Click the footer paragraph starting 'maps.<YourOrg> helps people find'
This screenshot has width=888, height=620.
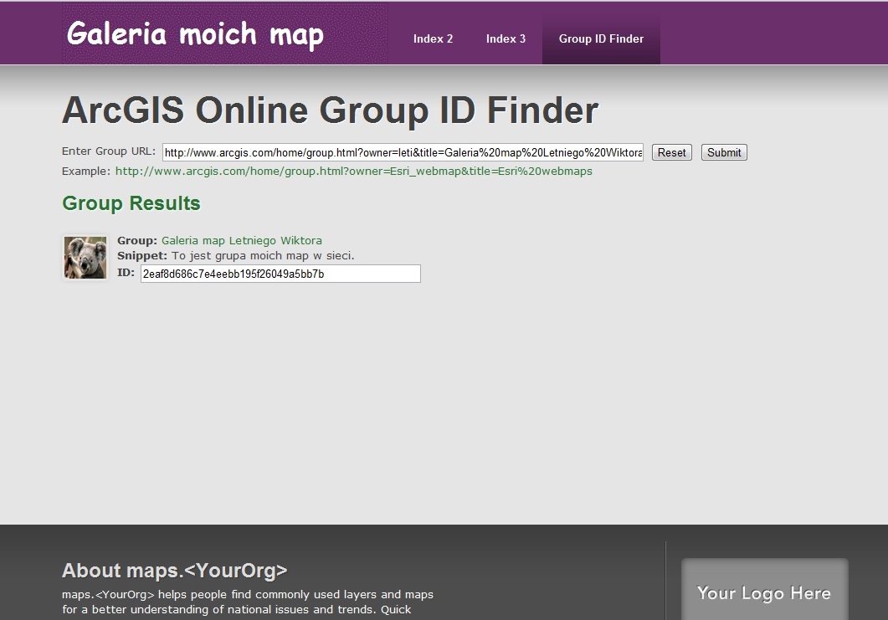point(248,602)
